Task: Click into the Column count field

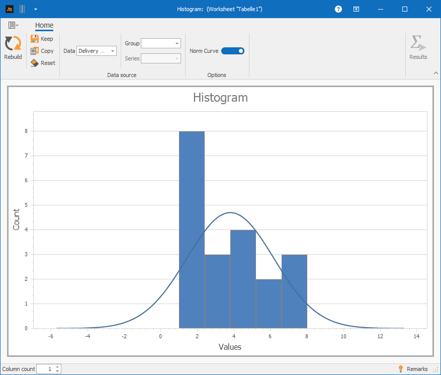Action: coord(45,369)
